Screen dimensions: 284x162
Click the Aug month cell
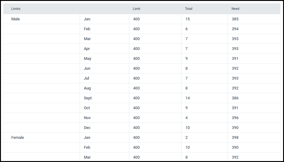pyautogui.click(x=104, y=88)
